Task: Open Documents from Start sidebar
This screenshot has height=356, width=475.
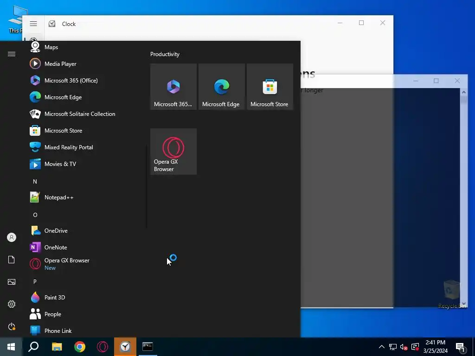Action: (12, 260)
